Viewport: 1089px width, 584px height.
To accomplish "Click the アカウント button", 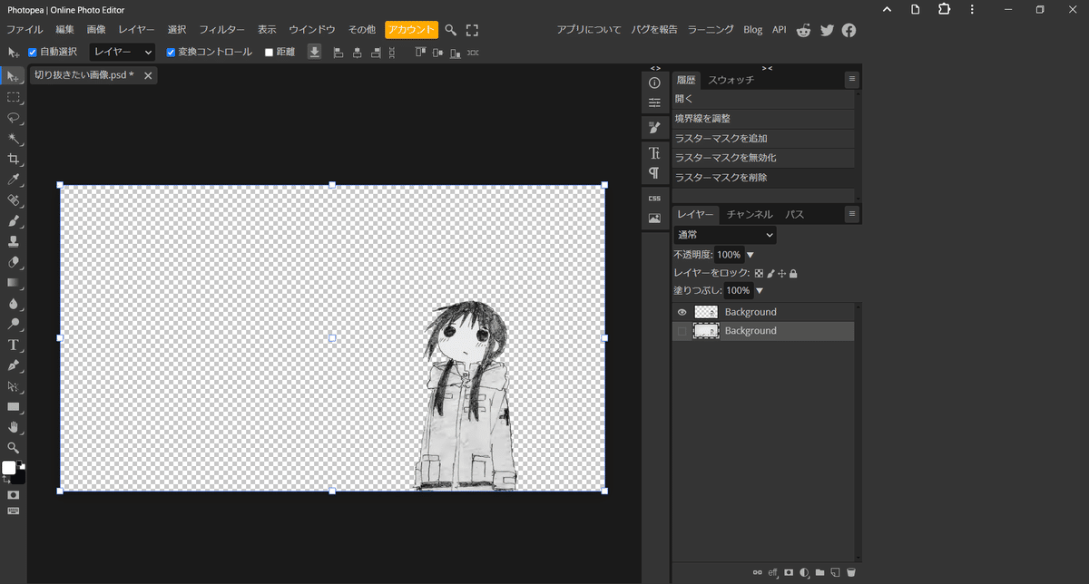I will click(411, 30).
